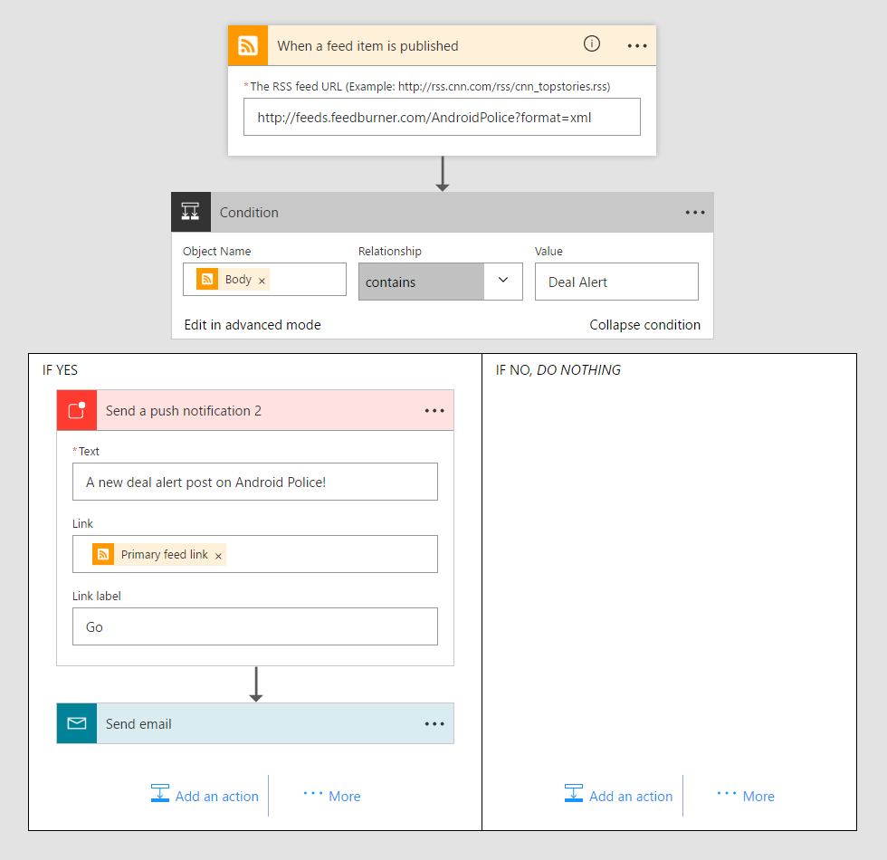Open the Condition step options menu
Screen dimensions: 887x860
coord(695,212)
